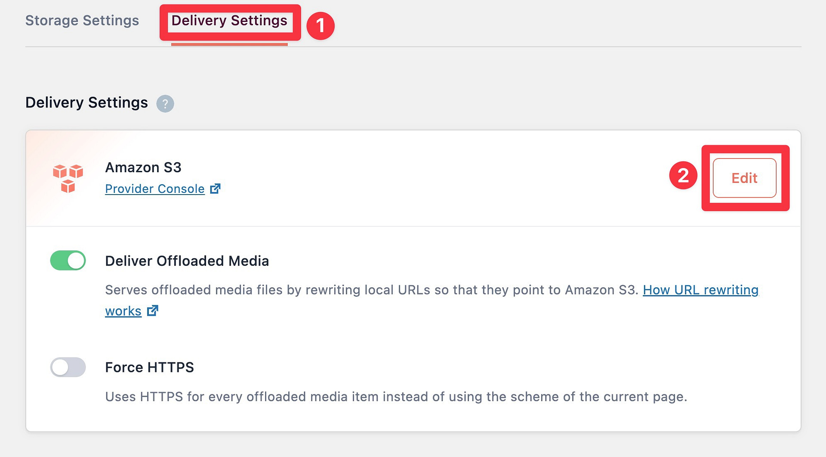Click the Edit button for Amazon S3
The image size is (826, 457).
pyautogui.click(x=744, y=178)
